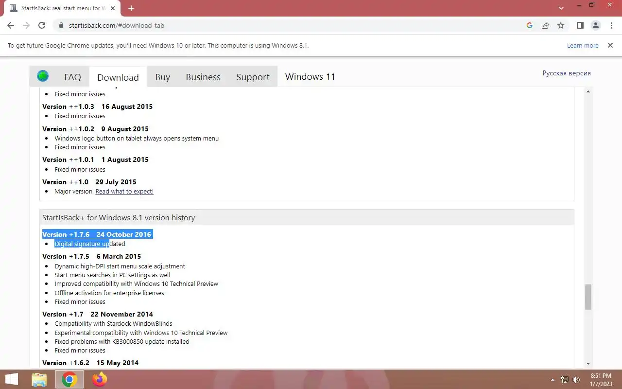The height and width of the screenshot is (389, 622).
Task: Click Offline activation for enterprise licenses
Action: coord(109,293)
